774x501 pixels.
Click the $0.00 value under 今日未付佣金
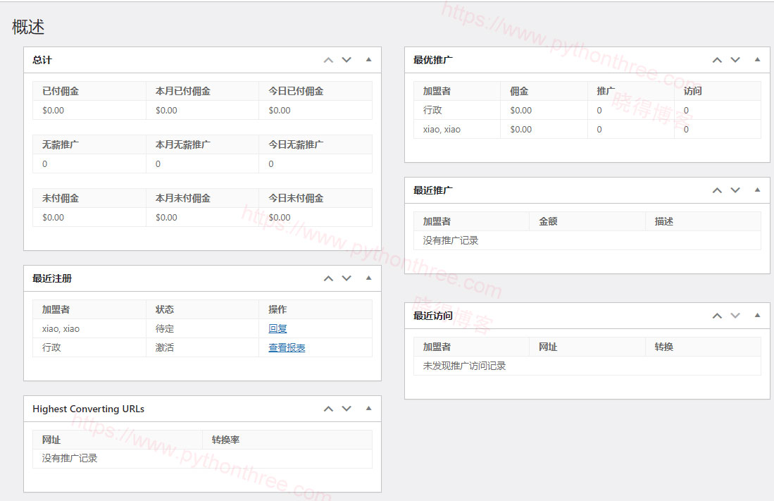280,218
